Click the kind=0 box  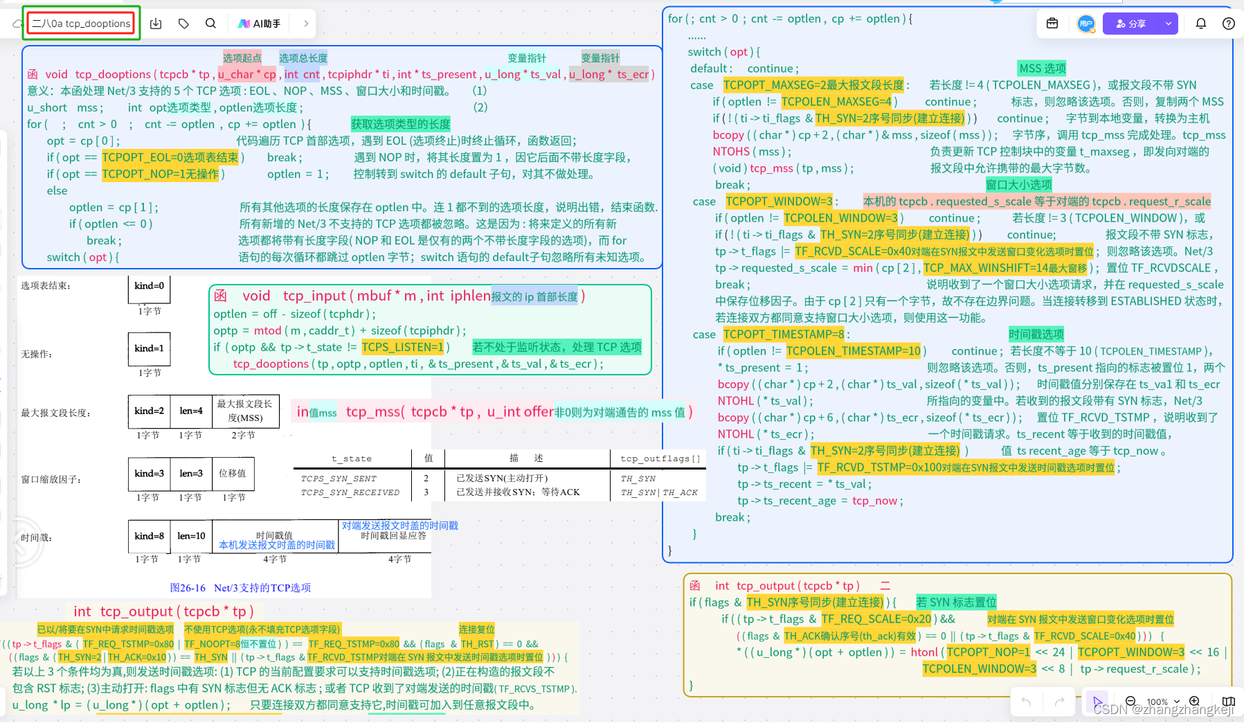(149, 289)
